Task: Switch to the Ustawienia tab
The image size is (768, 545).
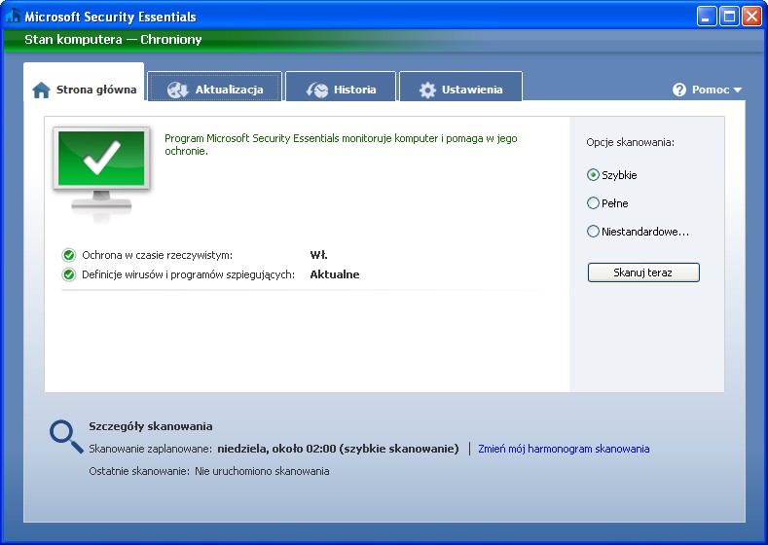Action: [461, 87]
